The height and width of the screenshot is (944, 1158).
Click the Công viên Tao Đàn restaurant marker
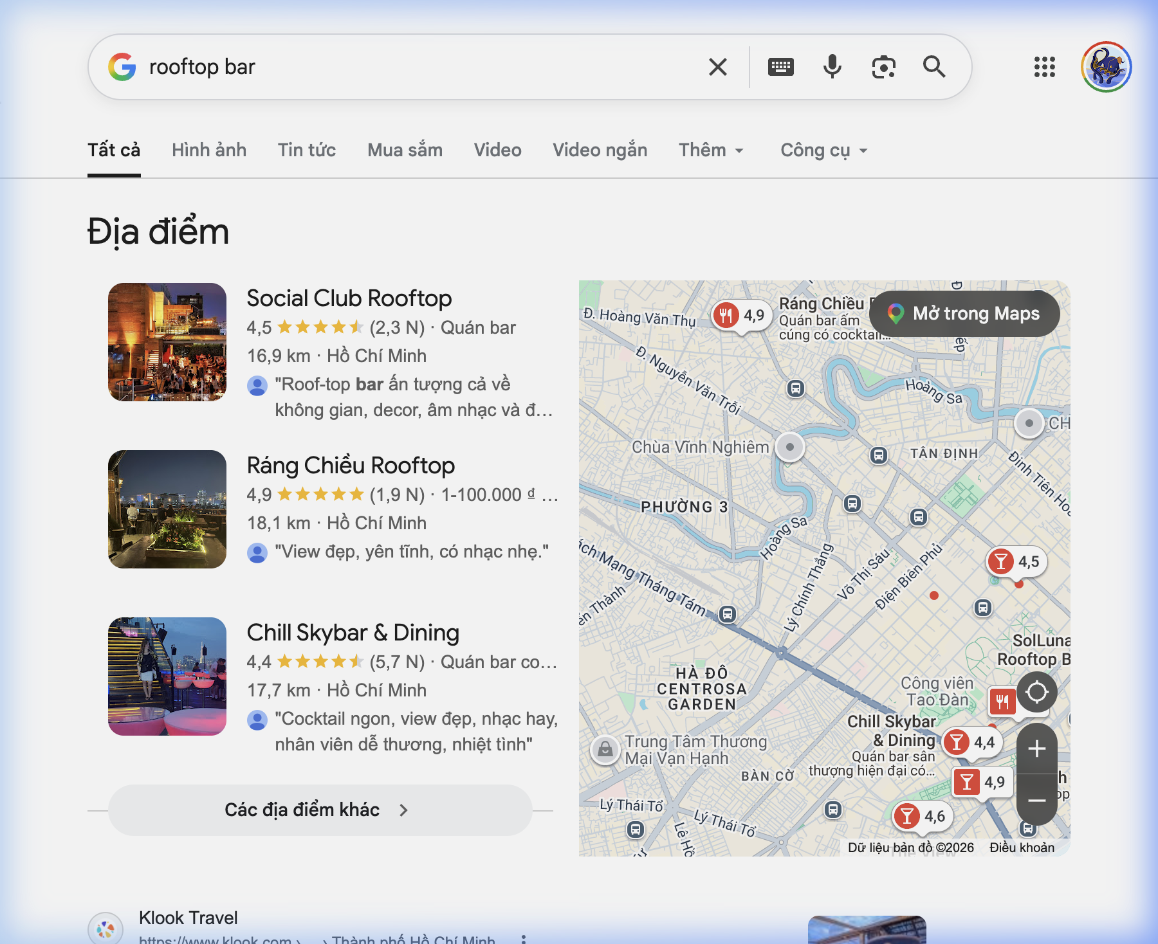coord(1002,701)
